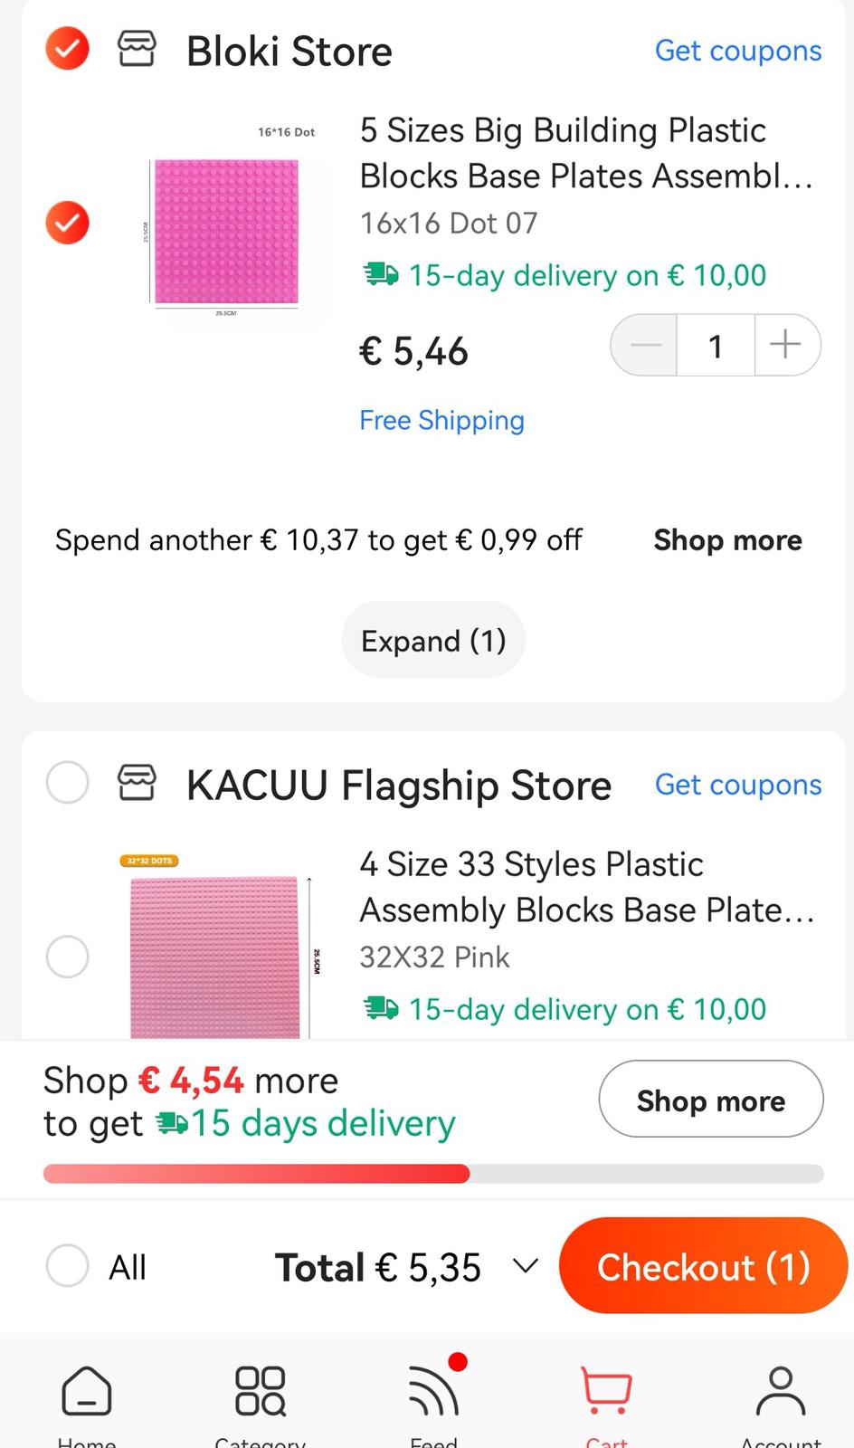The width and height of the screenshot is (854, 1448).
Task: Select all KACUU Flagship Store items
Action: pyautogui.click(x=68, y=783)
